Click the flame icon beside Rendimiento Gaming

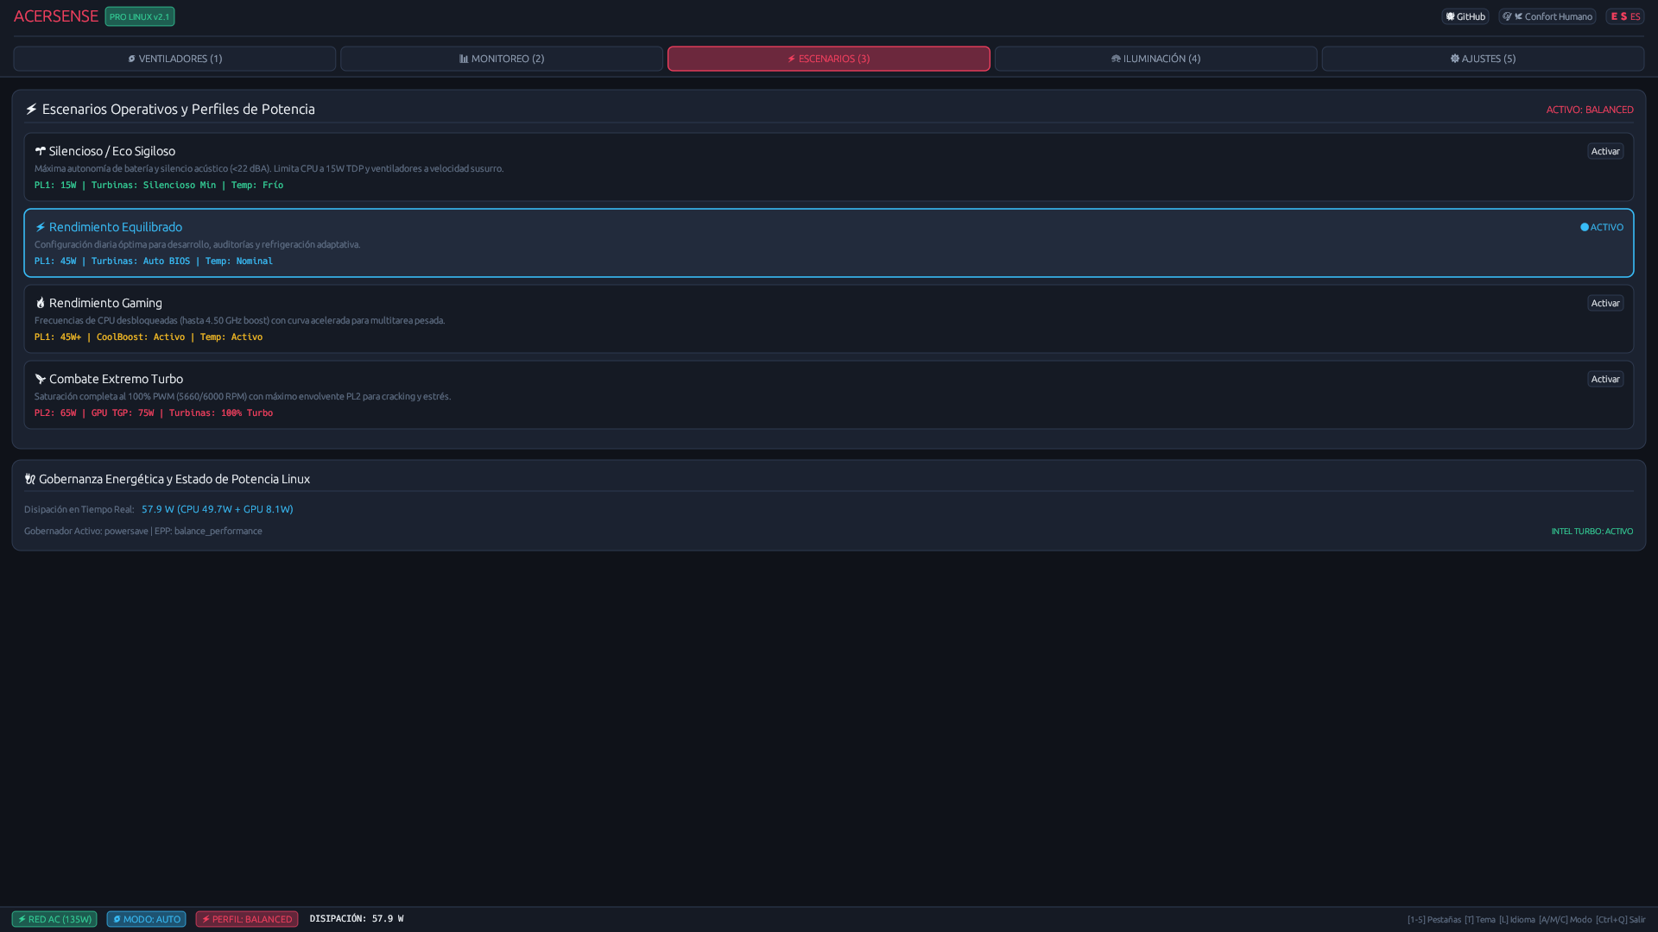(x=40, y=303)
